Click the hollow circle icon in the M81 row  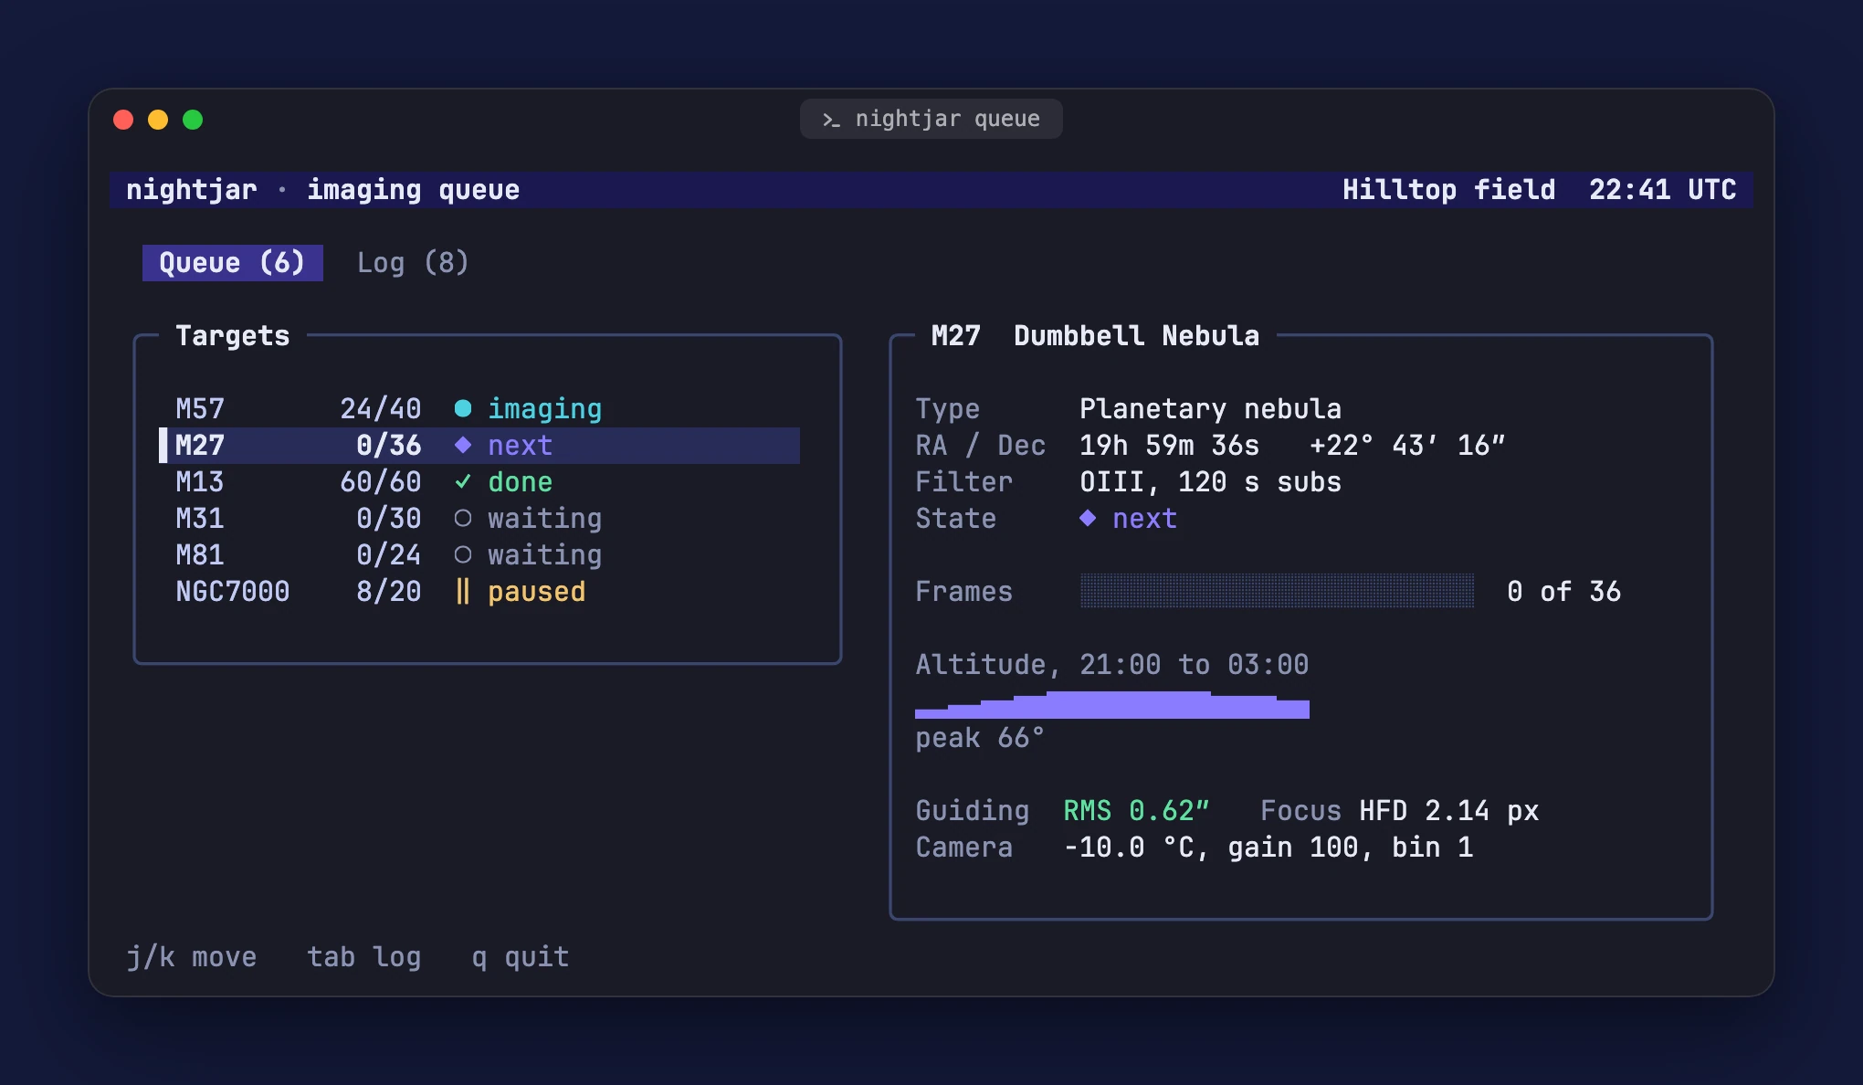coord(463,554)
